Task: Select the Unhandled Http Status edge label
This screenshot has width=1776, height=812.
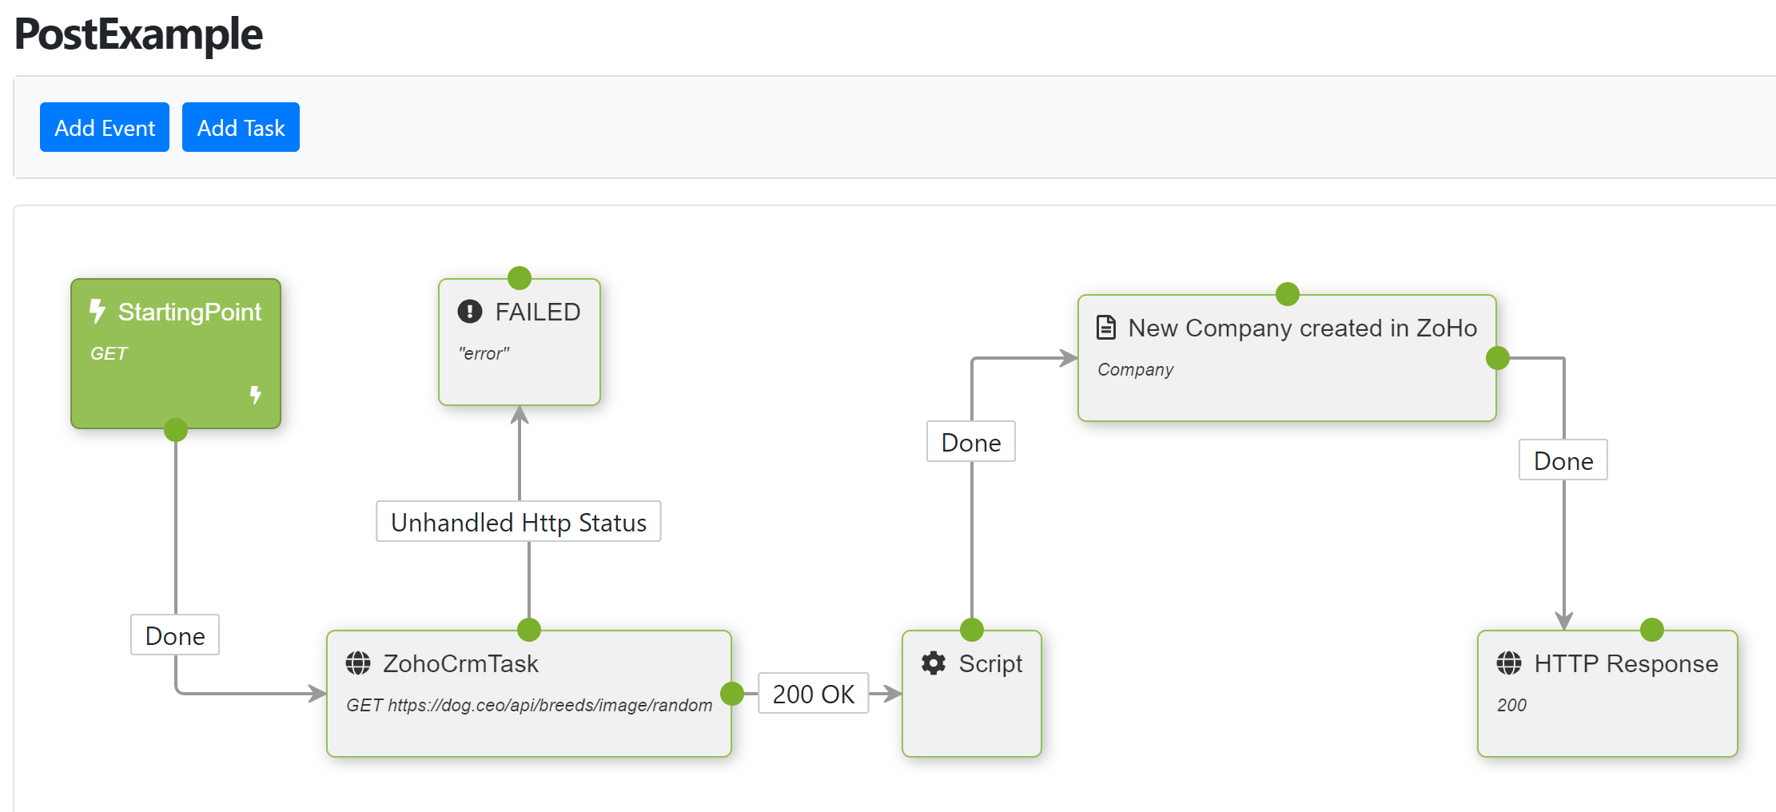Action: point(518,522)
